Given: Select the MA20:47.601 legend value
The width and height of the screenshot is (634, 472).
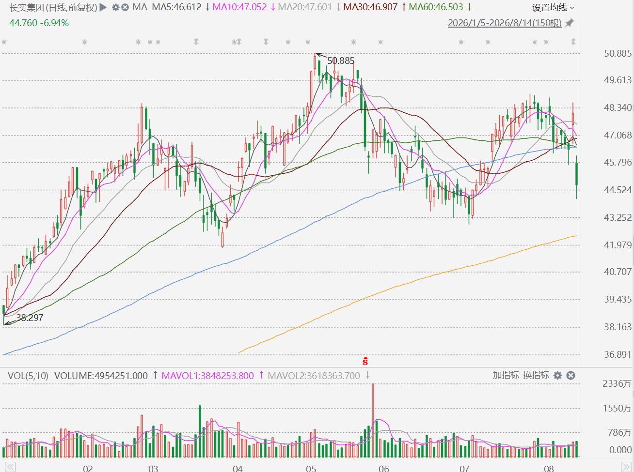Looking at the screenshot, I should coord(305,7).
